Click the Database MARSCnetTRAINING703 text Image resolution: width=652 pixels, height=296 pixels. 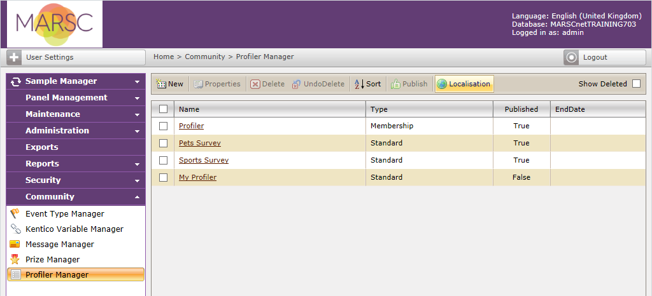tap(574, 25)
